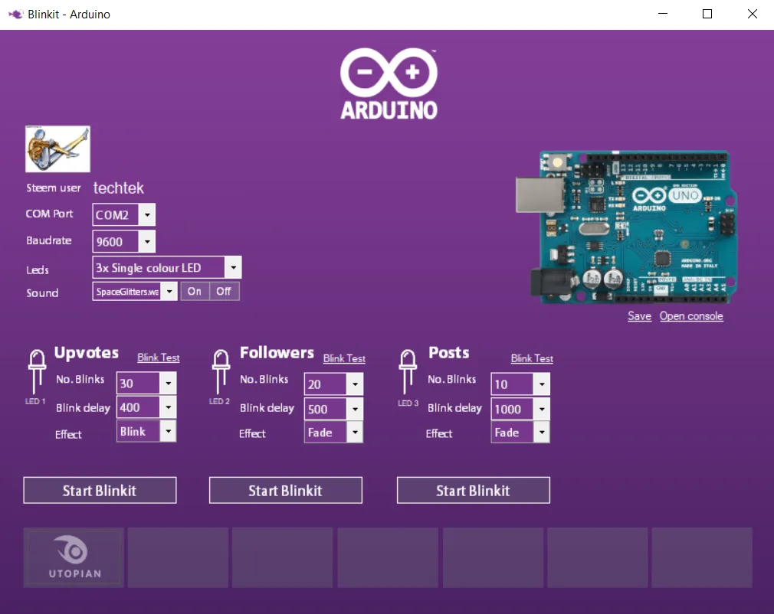This screenshot has height=614, width=774.
Task: Click the Followers heading
Action: (x=277, y=353)
